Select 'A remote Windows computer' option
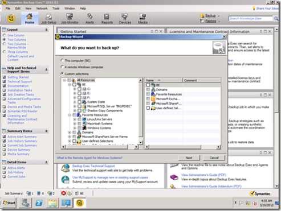Image resolution: width=281 pixels, height=211 pixels. [x=62, y=67]
